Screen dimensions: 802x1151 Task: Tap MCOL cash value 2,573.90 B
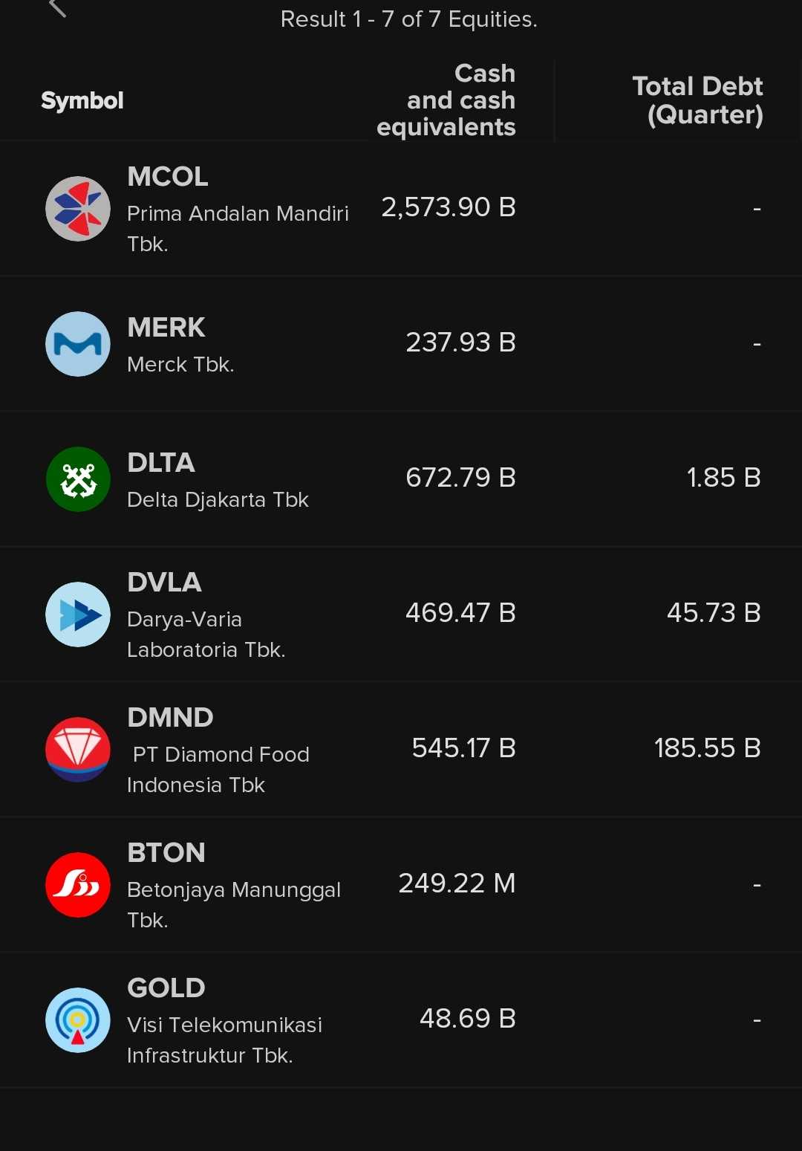coord(449,207)
